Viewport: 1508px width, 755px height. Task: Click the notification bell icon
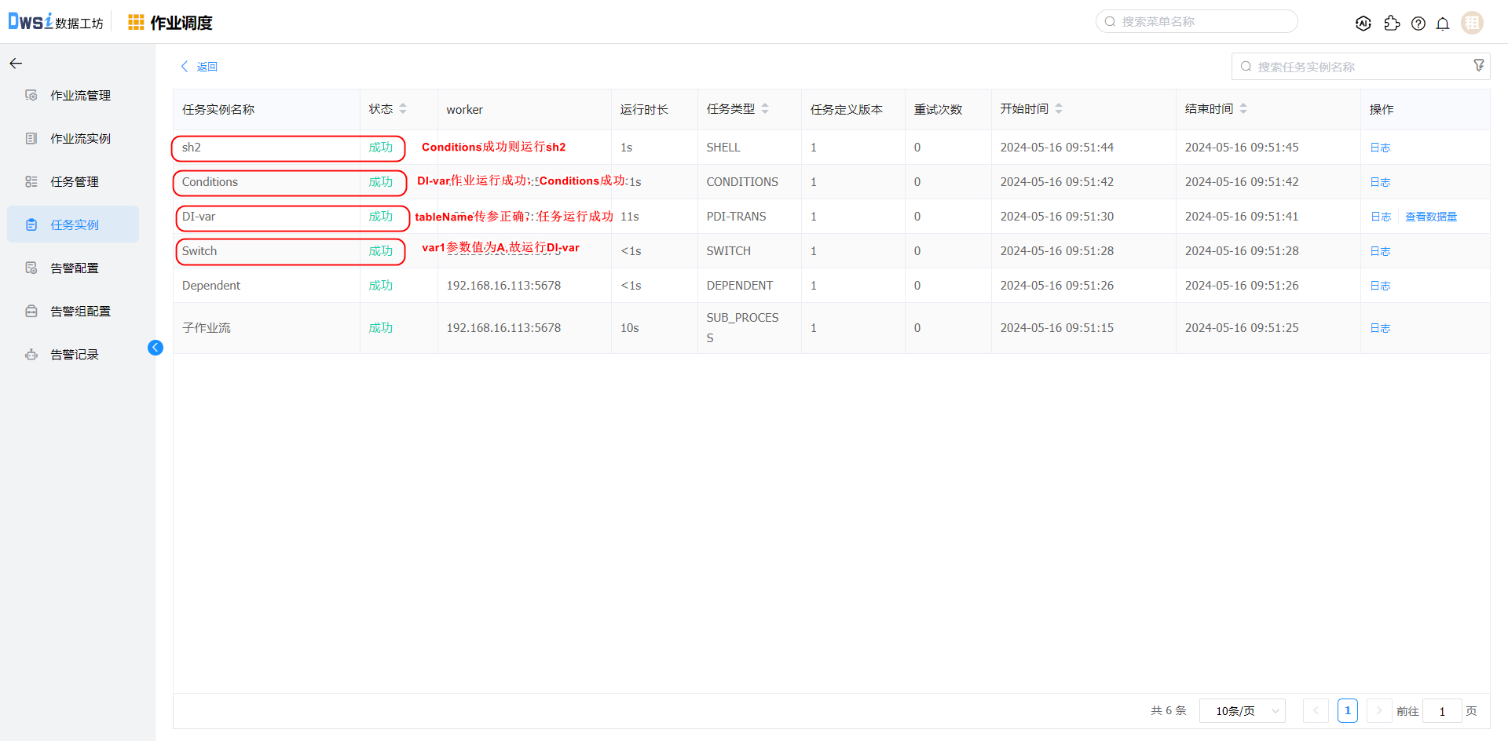point(1443,24)
